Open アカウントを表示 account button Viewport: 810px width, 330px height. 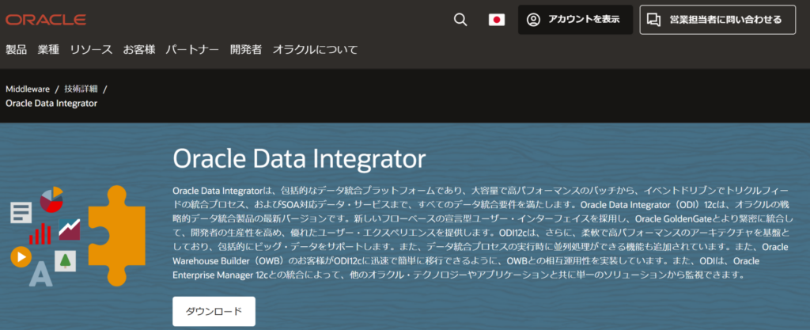coord(576,20)
